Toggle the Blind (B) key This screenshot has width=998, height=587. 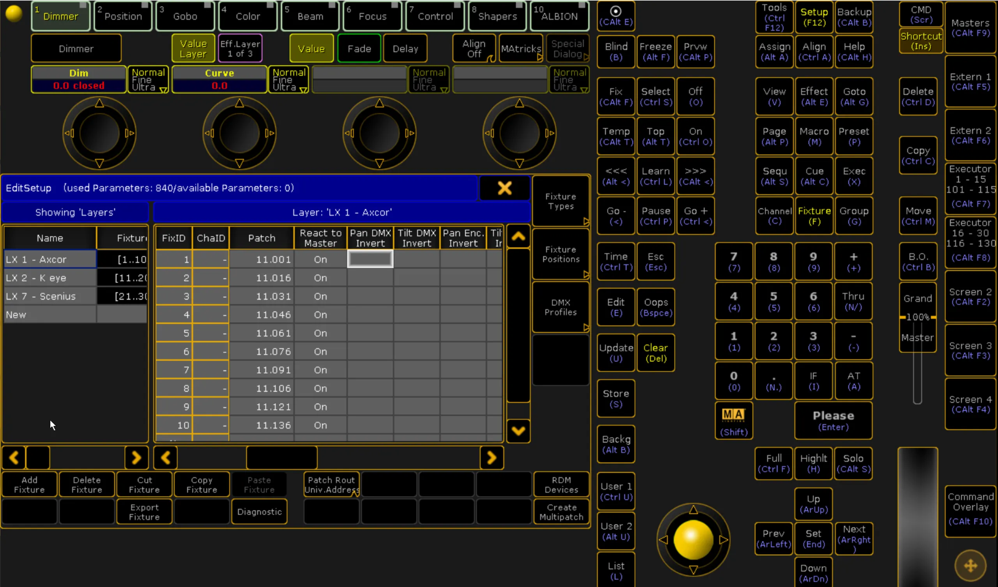[616, 51]
